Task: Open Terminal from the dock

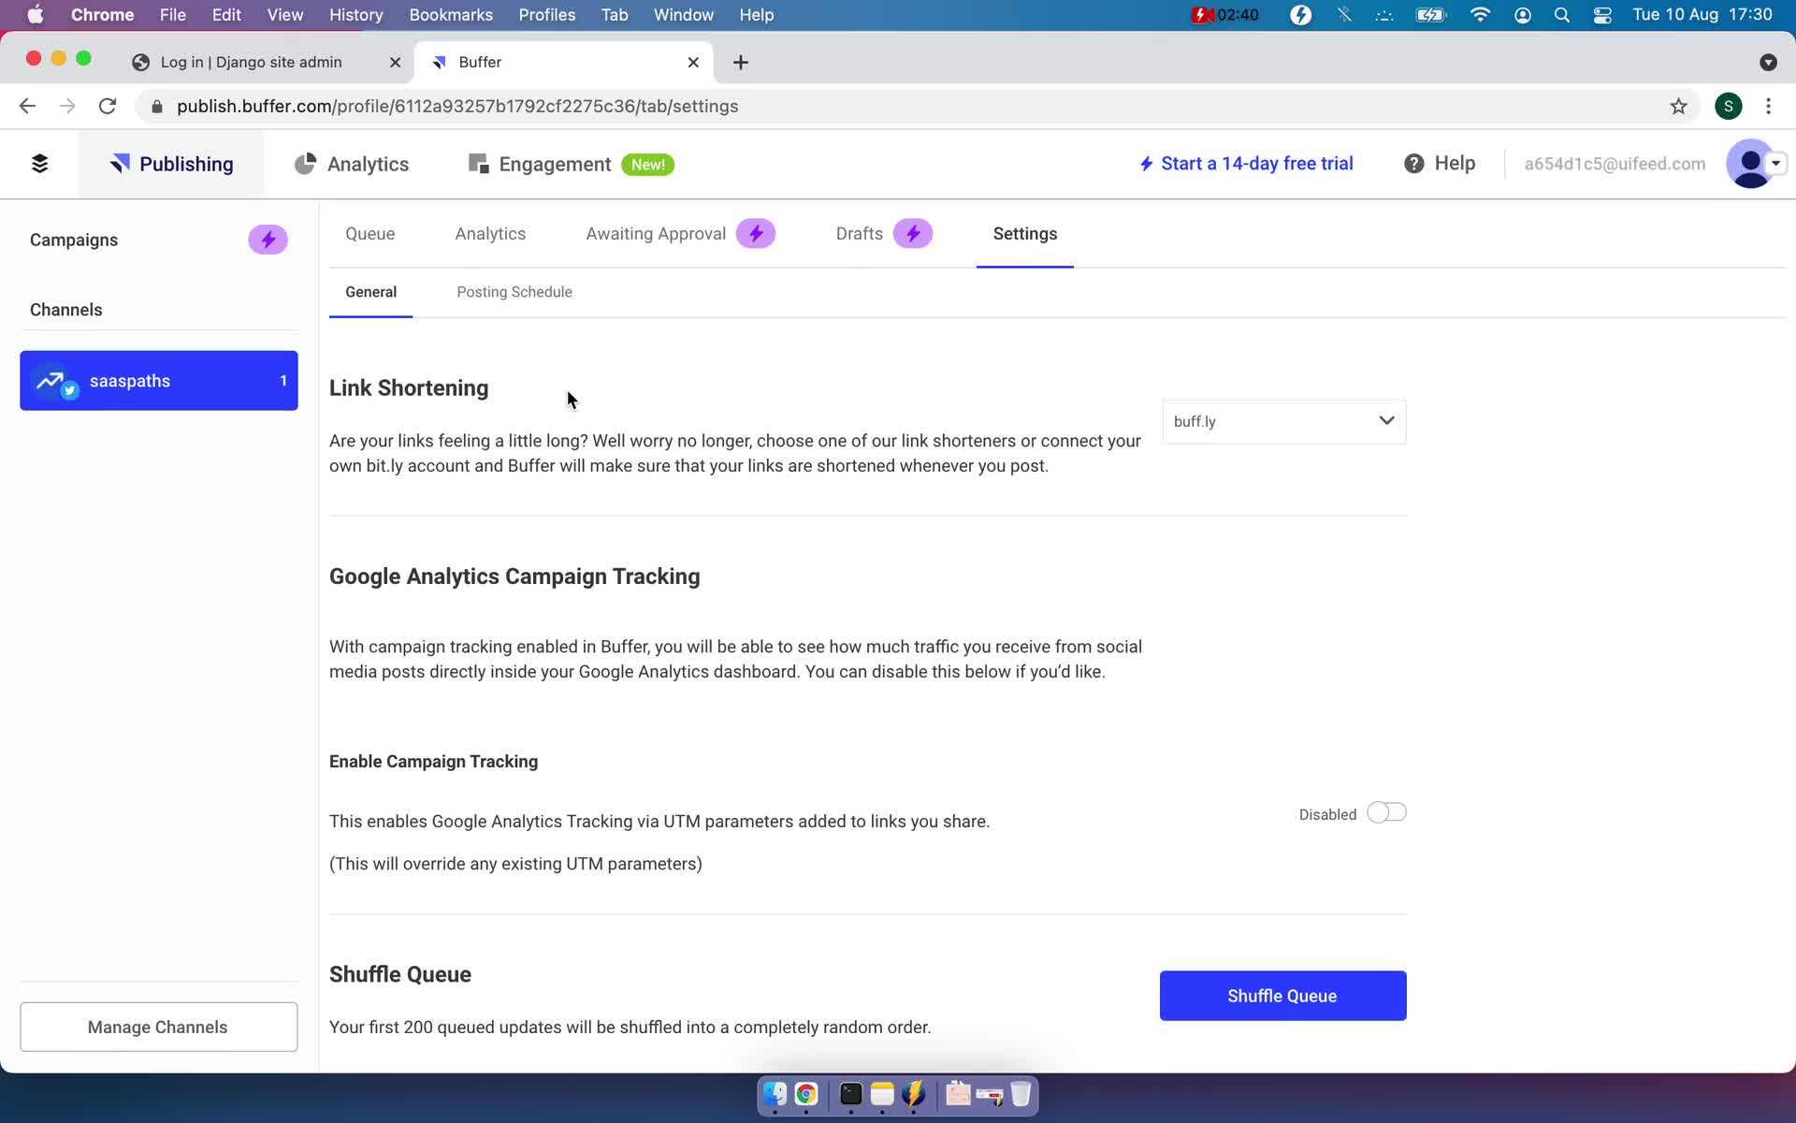Action: tap(850, 1094)
